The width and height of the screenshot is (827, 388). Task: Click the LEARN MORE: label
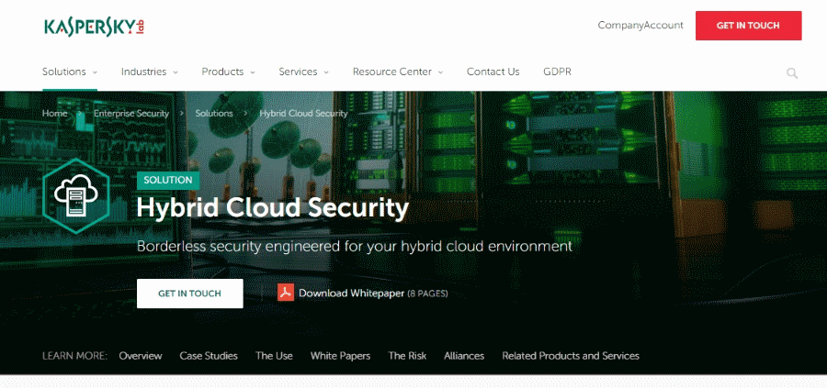tap(75, 356)
